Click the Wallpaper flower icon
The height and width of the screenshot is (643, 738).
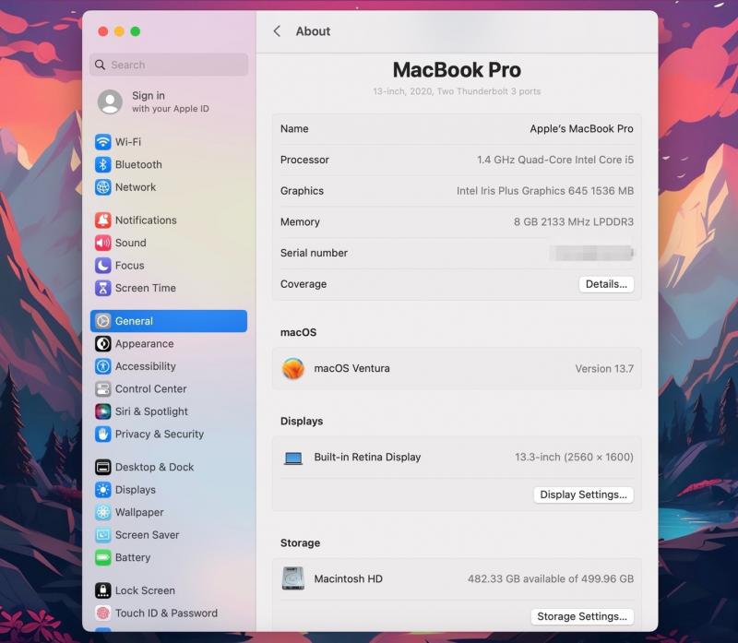103,512
